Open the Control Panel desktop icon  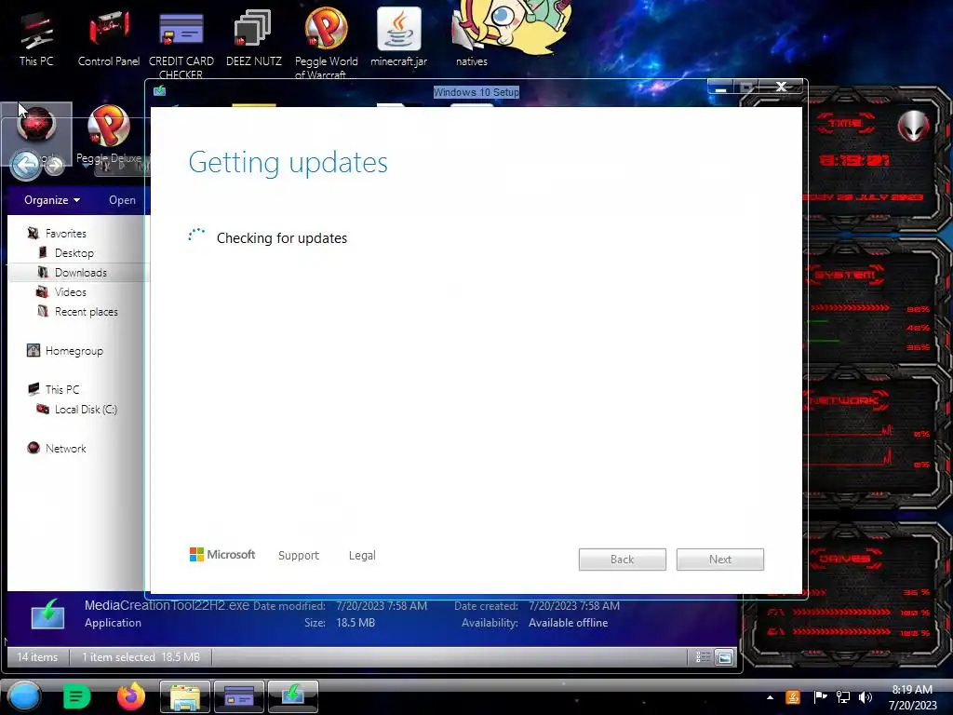[109, 39]
